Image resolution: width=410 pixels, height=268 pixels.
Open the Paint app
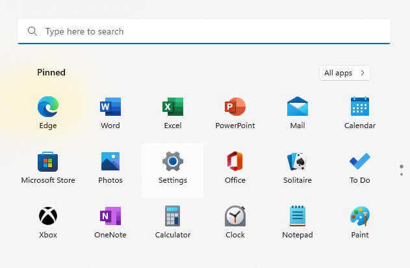[360, 222]
